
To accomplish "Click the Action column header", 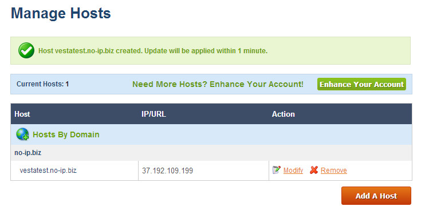I will (284, 114).
